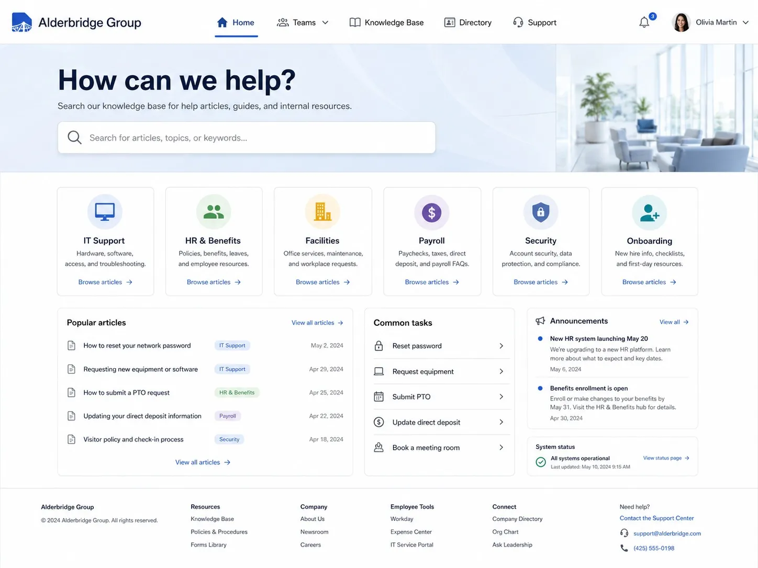Open 'New HR system launching May 20' announcement
Image resolution: width=758 pixels, height=568 pixels.
click(599, 339)
